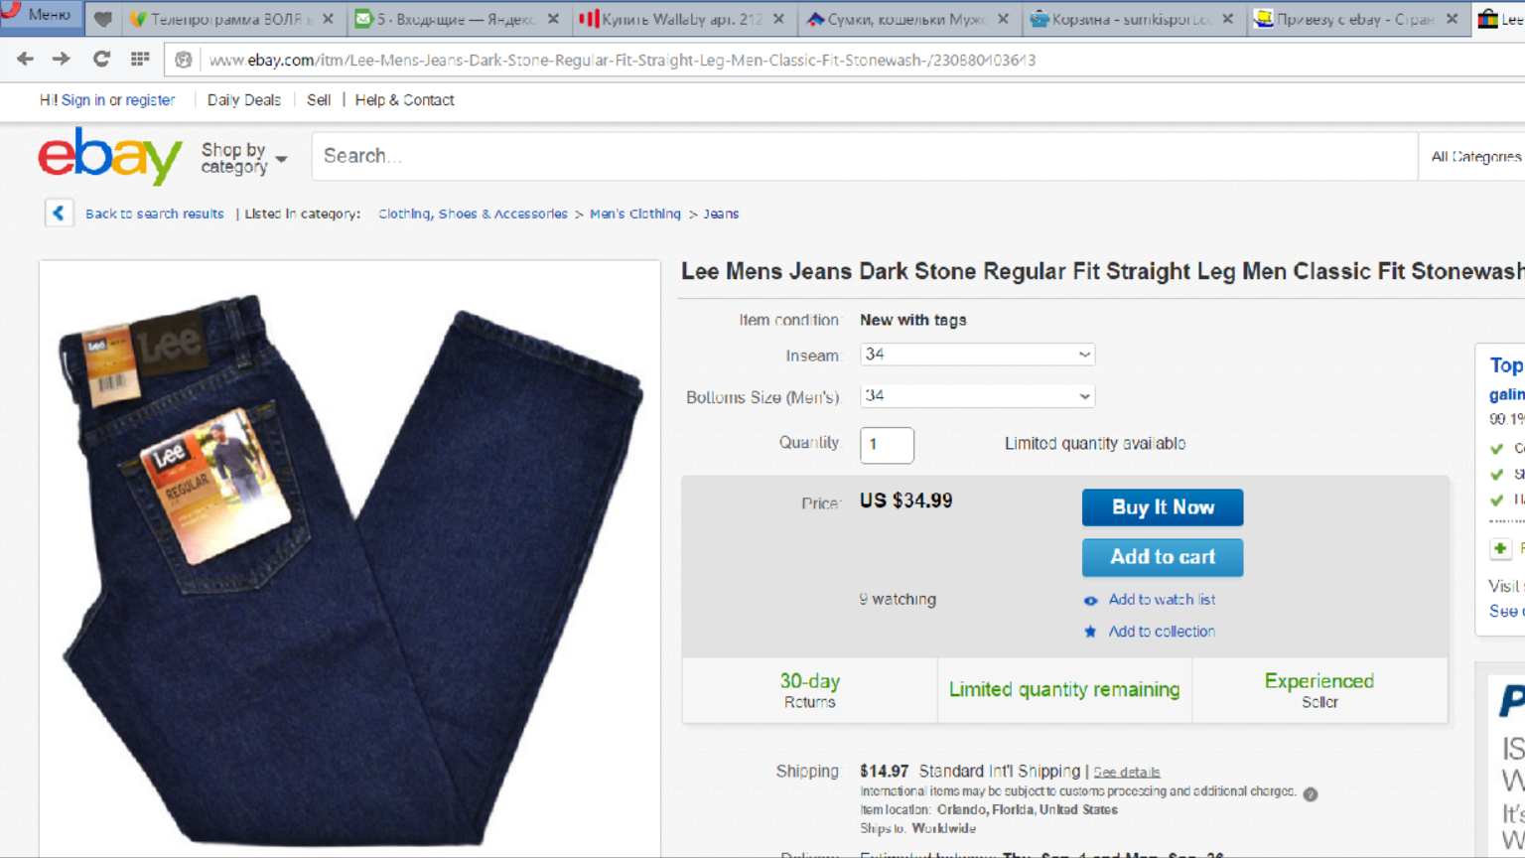The height and width of the screenshot is (858, 1525).
Task: Click the eye icon for watch list
Action: 1090,600
